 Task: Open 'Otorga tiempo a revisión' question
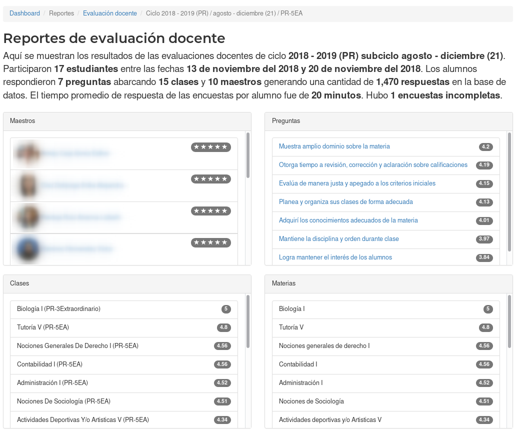(373, 165)
